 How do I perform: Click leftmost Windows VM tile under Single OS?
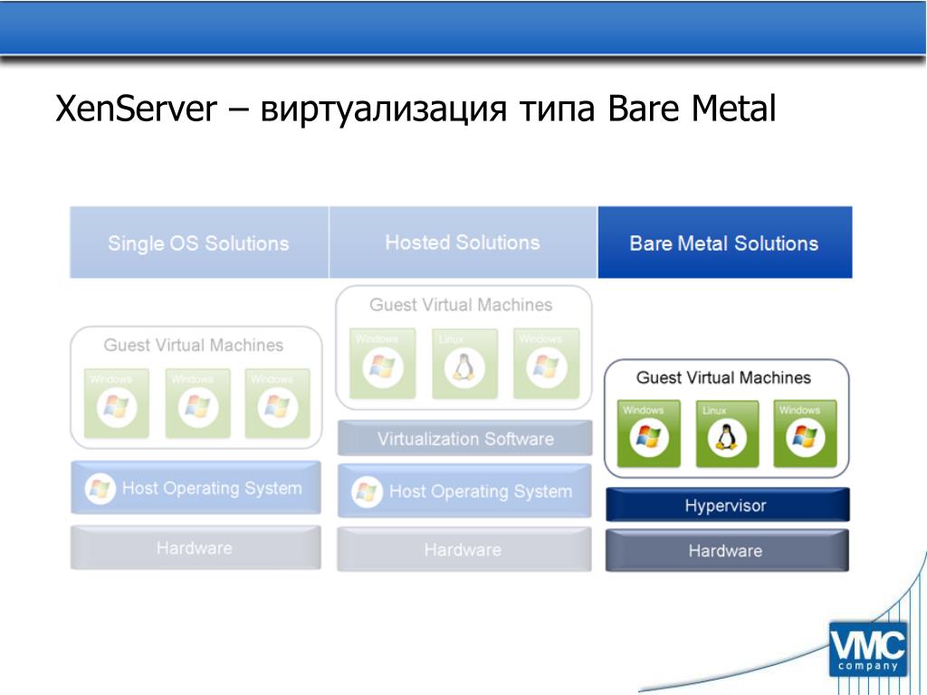point(117,404)
